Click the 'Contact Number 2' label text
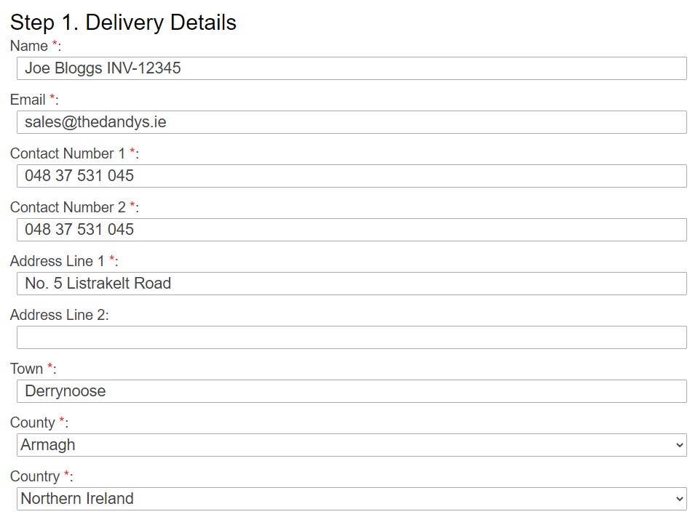This screenshot has width=698, height=517. (68, 207)
